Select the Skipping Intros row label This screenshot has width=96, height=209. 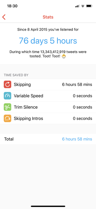coord(28,119)
